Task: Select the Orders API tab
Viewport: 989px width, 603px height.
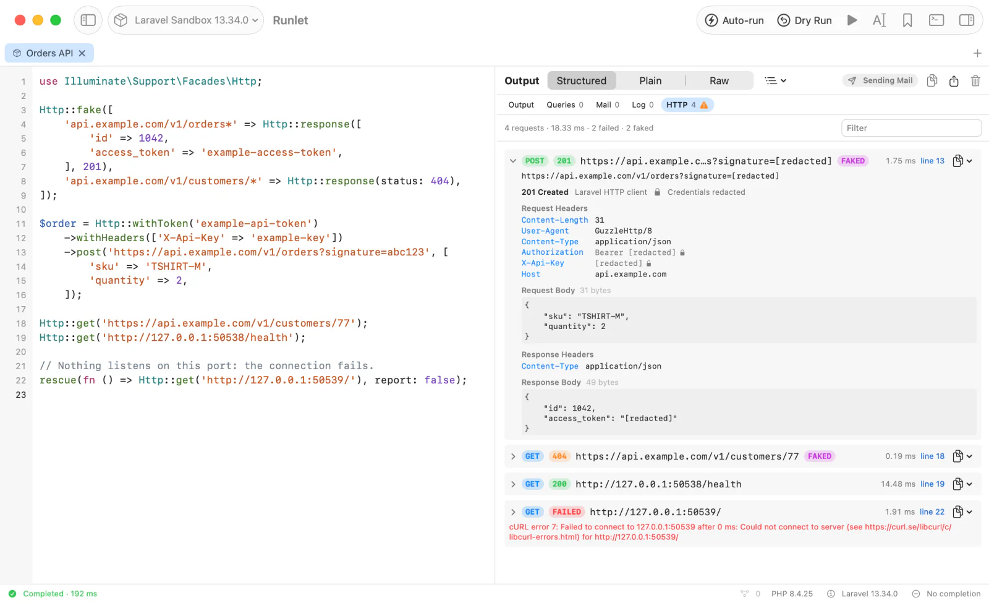Action: pos(49,53)
